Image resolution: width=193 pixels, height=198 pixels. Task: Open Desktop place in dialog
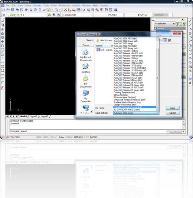86,68
